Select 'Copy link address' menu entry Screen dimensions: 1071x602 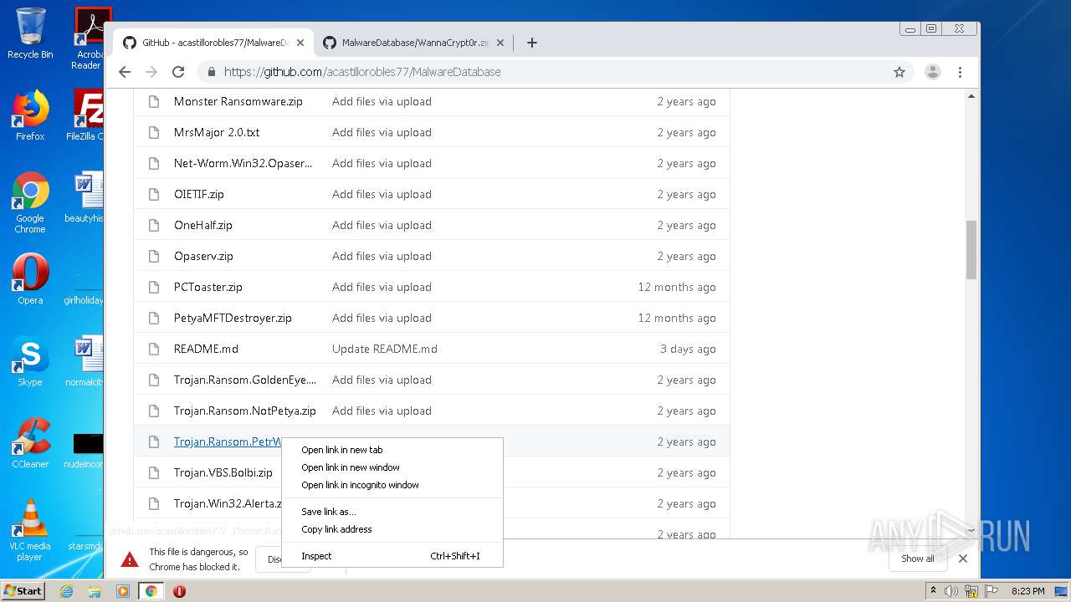(x=392, y=529)
